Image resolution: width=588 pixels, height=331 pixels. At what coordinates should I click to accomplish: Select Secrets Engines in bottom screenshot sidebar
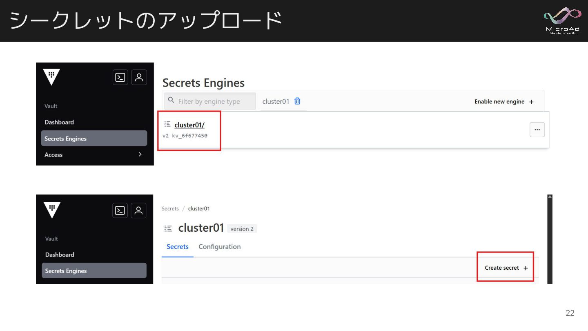coord(94,271)
